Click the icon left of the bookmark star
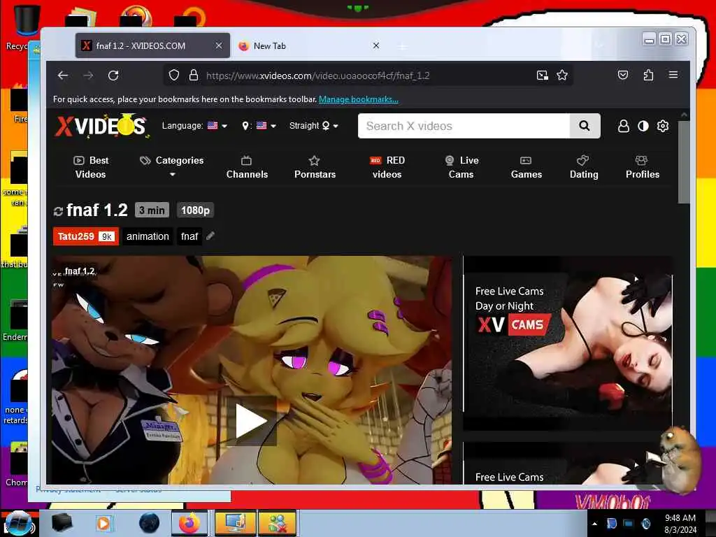Image resolution: width=716 pixels, height=537 pixels. coord(542,76)
